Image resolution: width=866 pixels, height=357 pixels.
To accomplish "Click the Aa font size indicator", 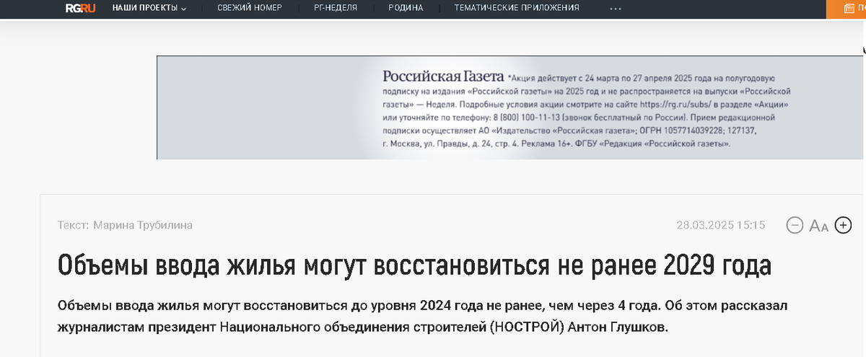I will pos(818,226).
